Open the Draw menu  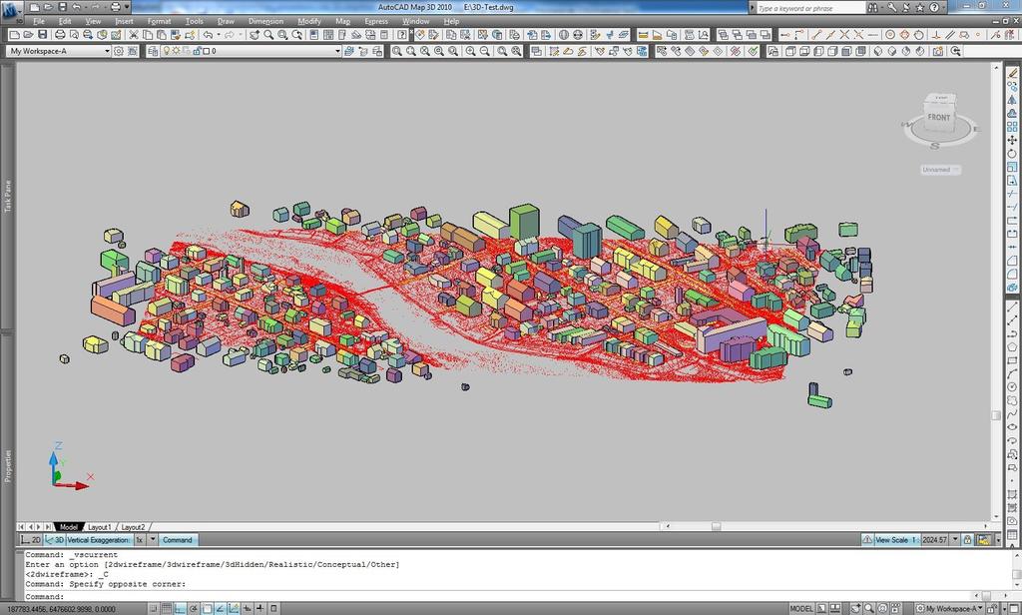(x=226, y=22)
